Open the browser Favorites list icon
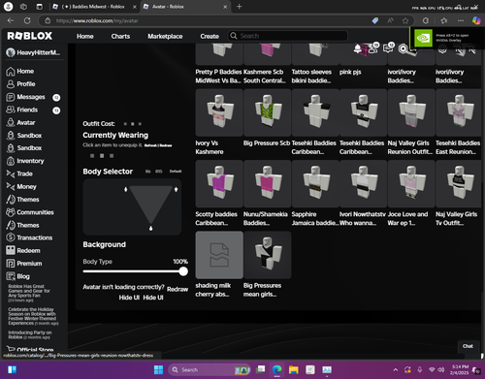 click(444, 20)
